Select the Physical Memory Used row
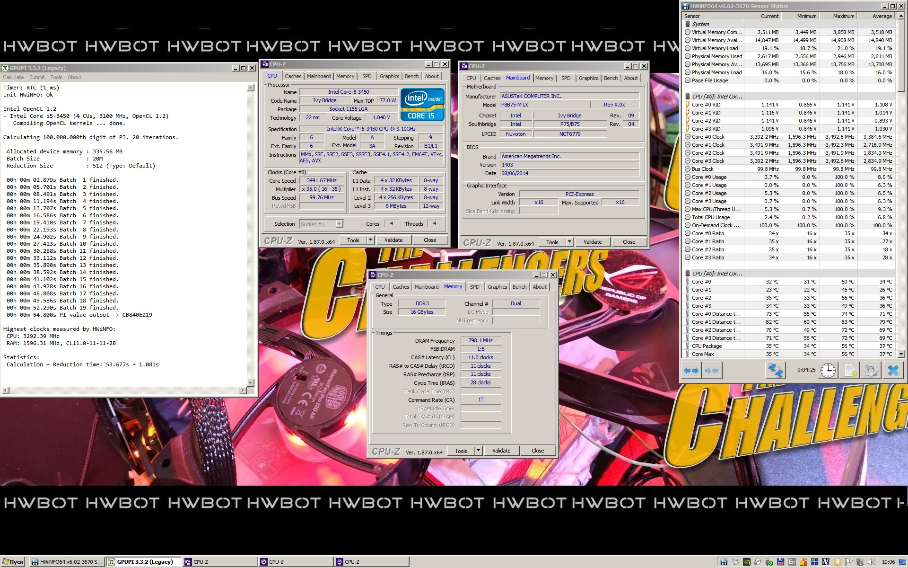Viewport: 908px width, 568px height. [x=789, y=56]
